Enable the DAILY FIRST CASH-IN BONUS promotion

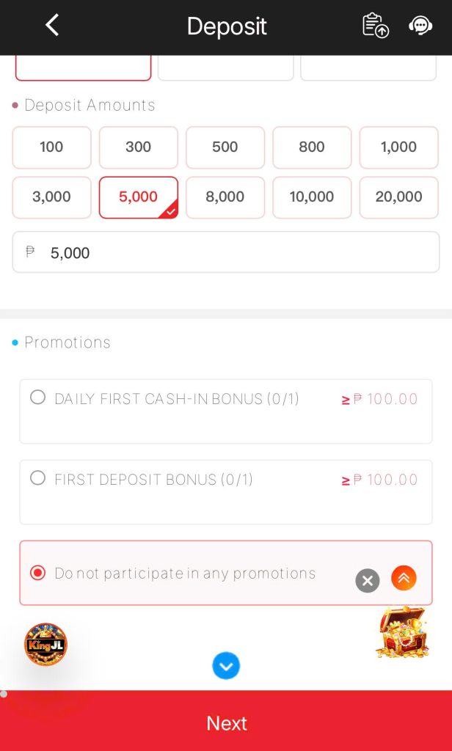point(37,397)
